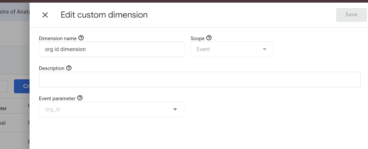Click the 'Scope' label text
This screenshot has height=149, width=368.
coord(197,38)
